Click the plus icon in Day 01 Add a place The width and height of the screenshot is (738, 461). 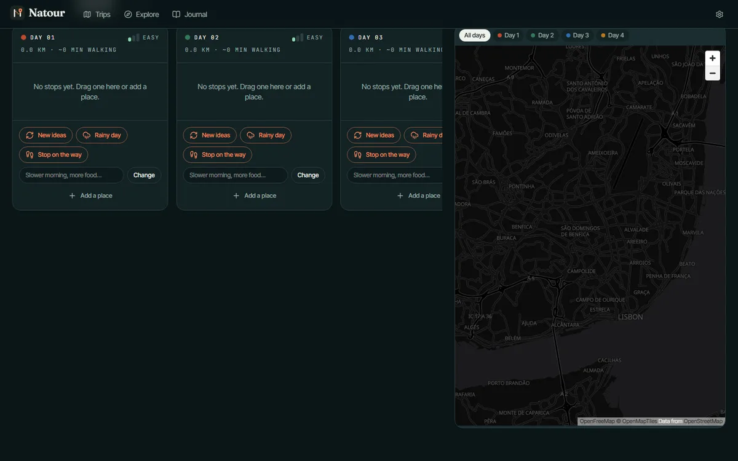(72, 195)
